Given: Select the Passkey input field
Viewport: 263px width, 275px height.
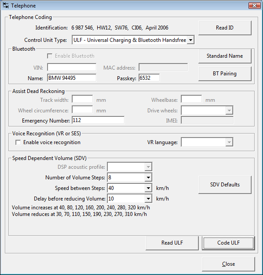Looking at the screenshot, I should pos(149,78).
